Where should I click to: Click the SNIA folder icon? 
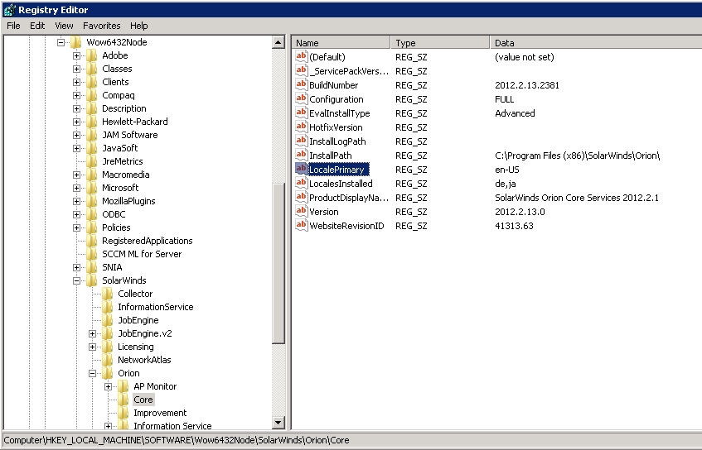[x=91, y=267]
